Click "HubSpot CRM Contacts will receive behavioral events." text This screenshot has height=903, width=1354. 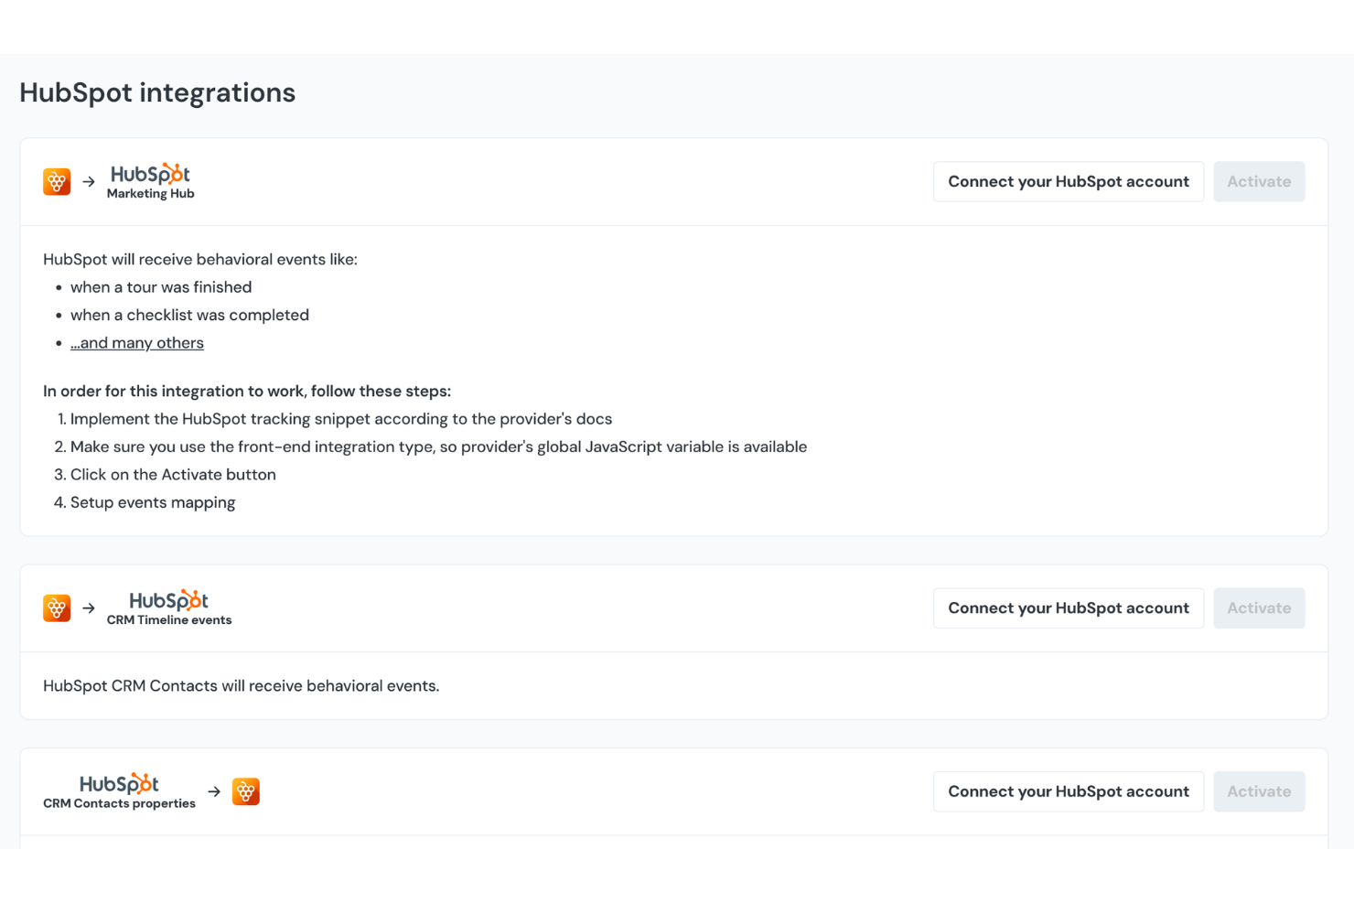[x=242, y=686]
